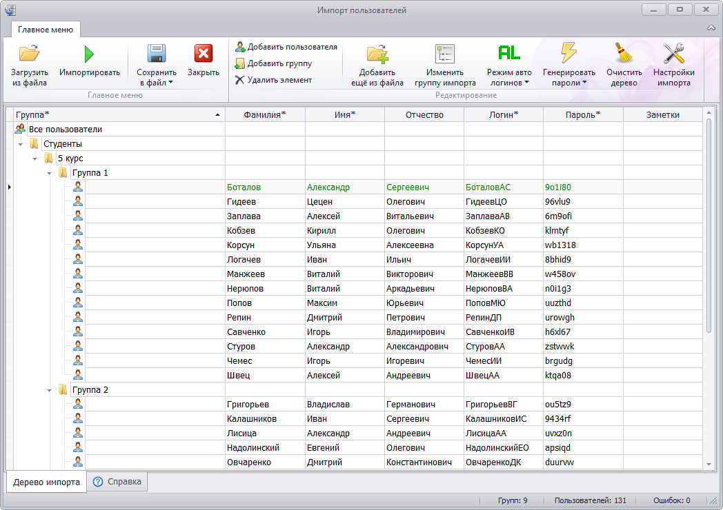Select password cell zstwwk
723x510 pixels.
click(583, 347)
